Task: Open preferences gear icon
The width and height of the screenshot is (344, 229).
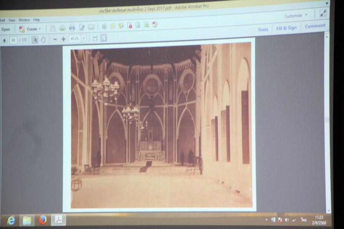Action: (104, 26)
